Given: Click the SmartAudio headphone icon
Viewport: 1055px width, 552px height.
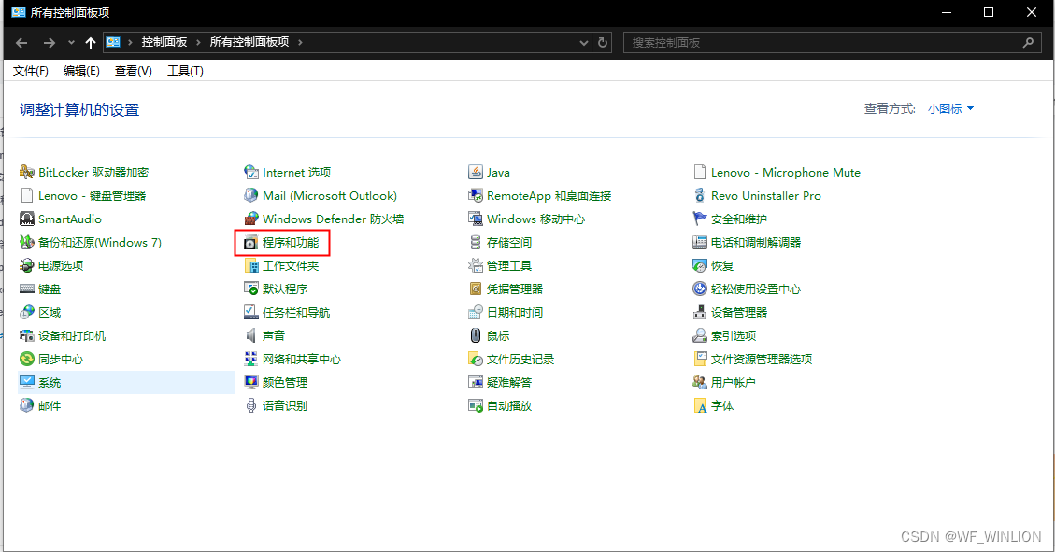Looking at the screenshot, I should [27, 219].
